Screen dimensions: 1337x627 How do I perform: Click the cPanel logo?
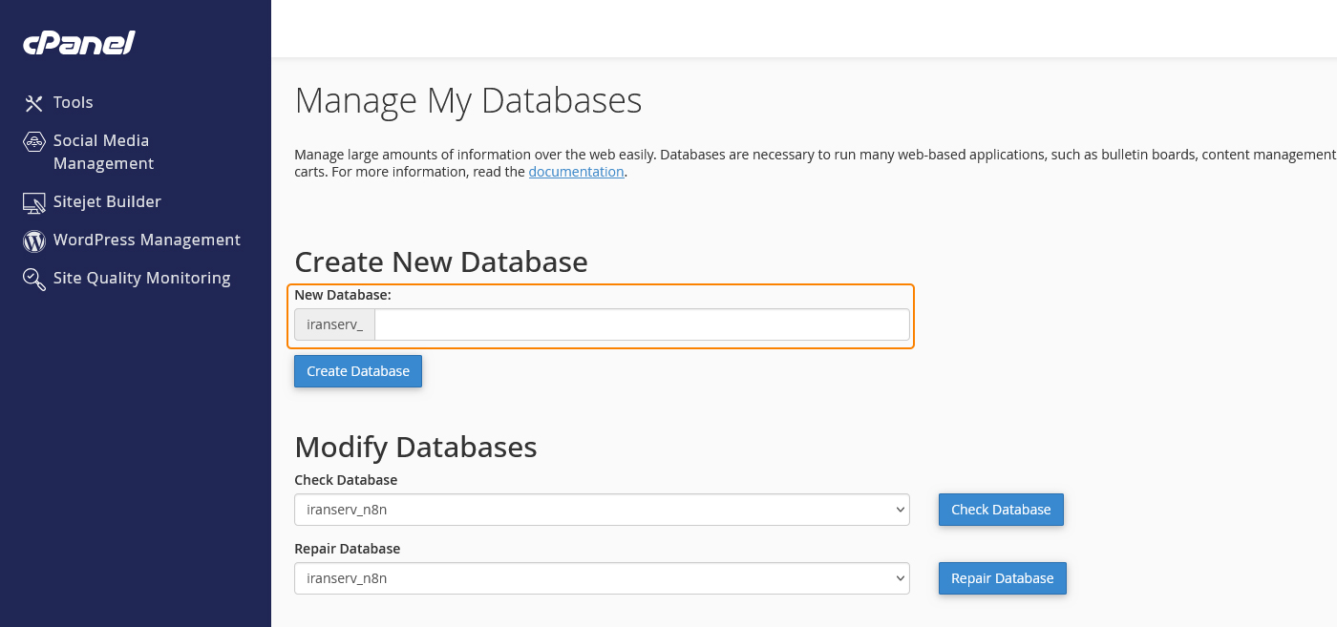78,42
